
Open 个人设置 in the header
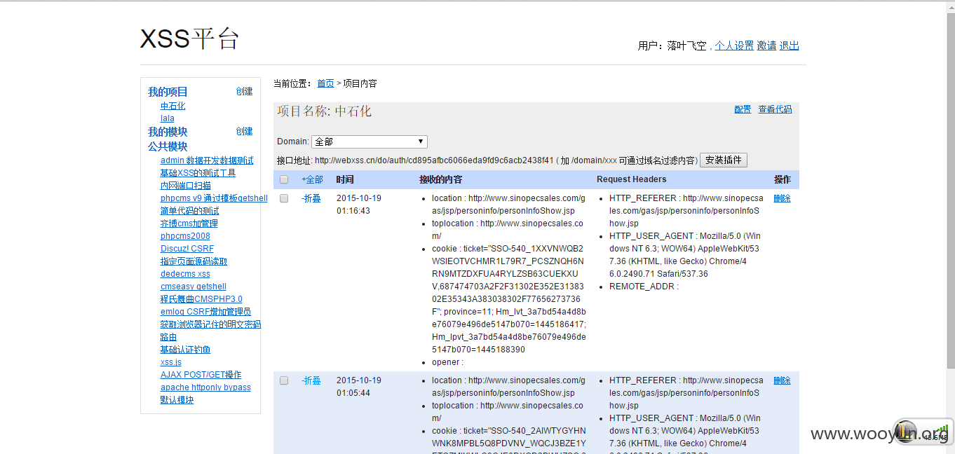[734, 46]
